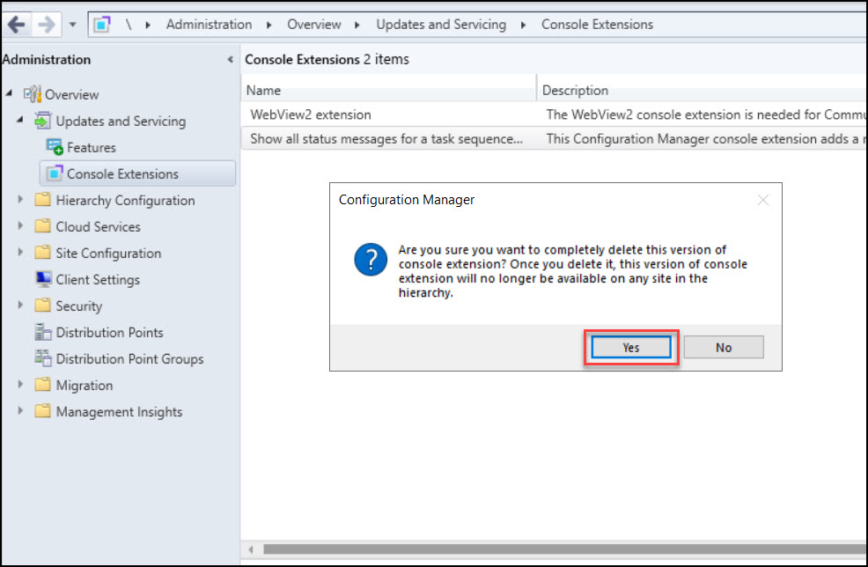
Task: Click the Distribution Points icon
Action: click(43, 332)
